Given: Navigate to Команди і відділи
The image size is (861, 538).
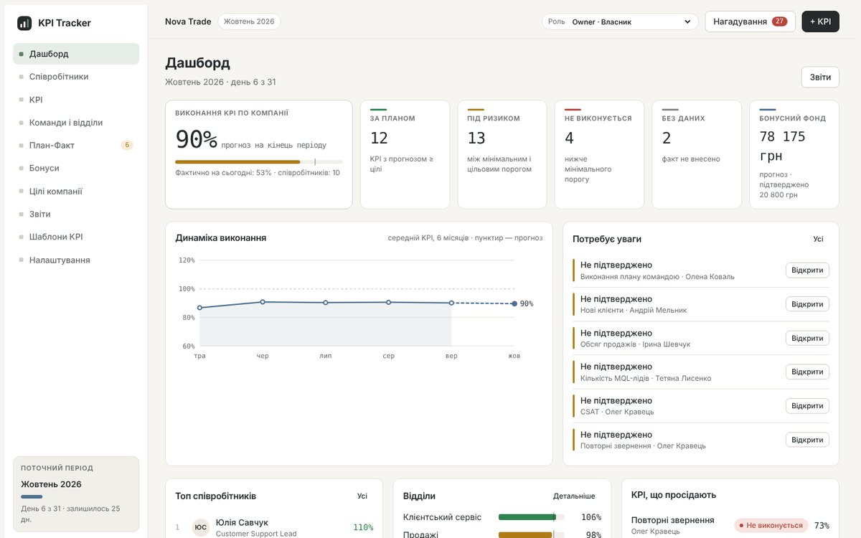Looking at the screenshot, I should point(76,123).
